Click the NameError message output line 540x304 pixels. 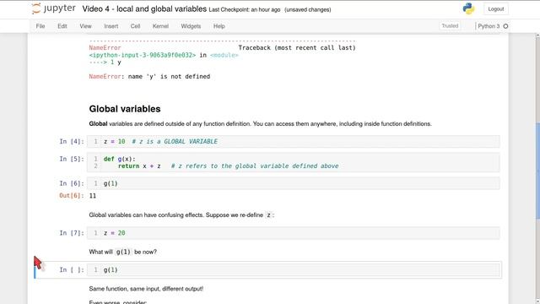(149, 77)
